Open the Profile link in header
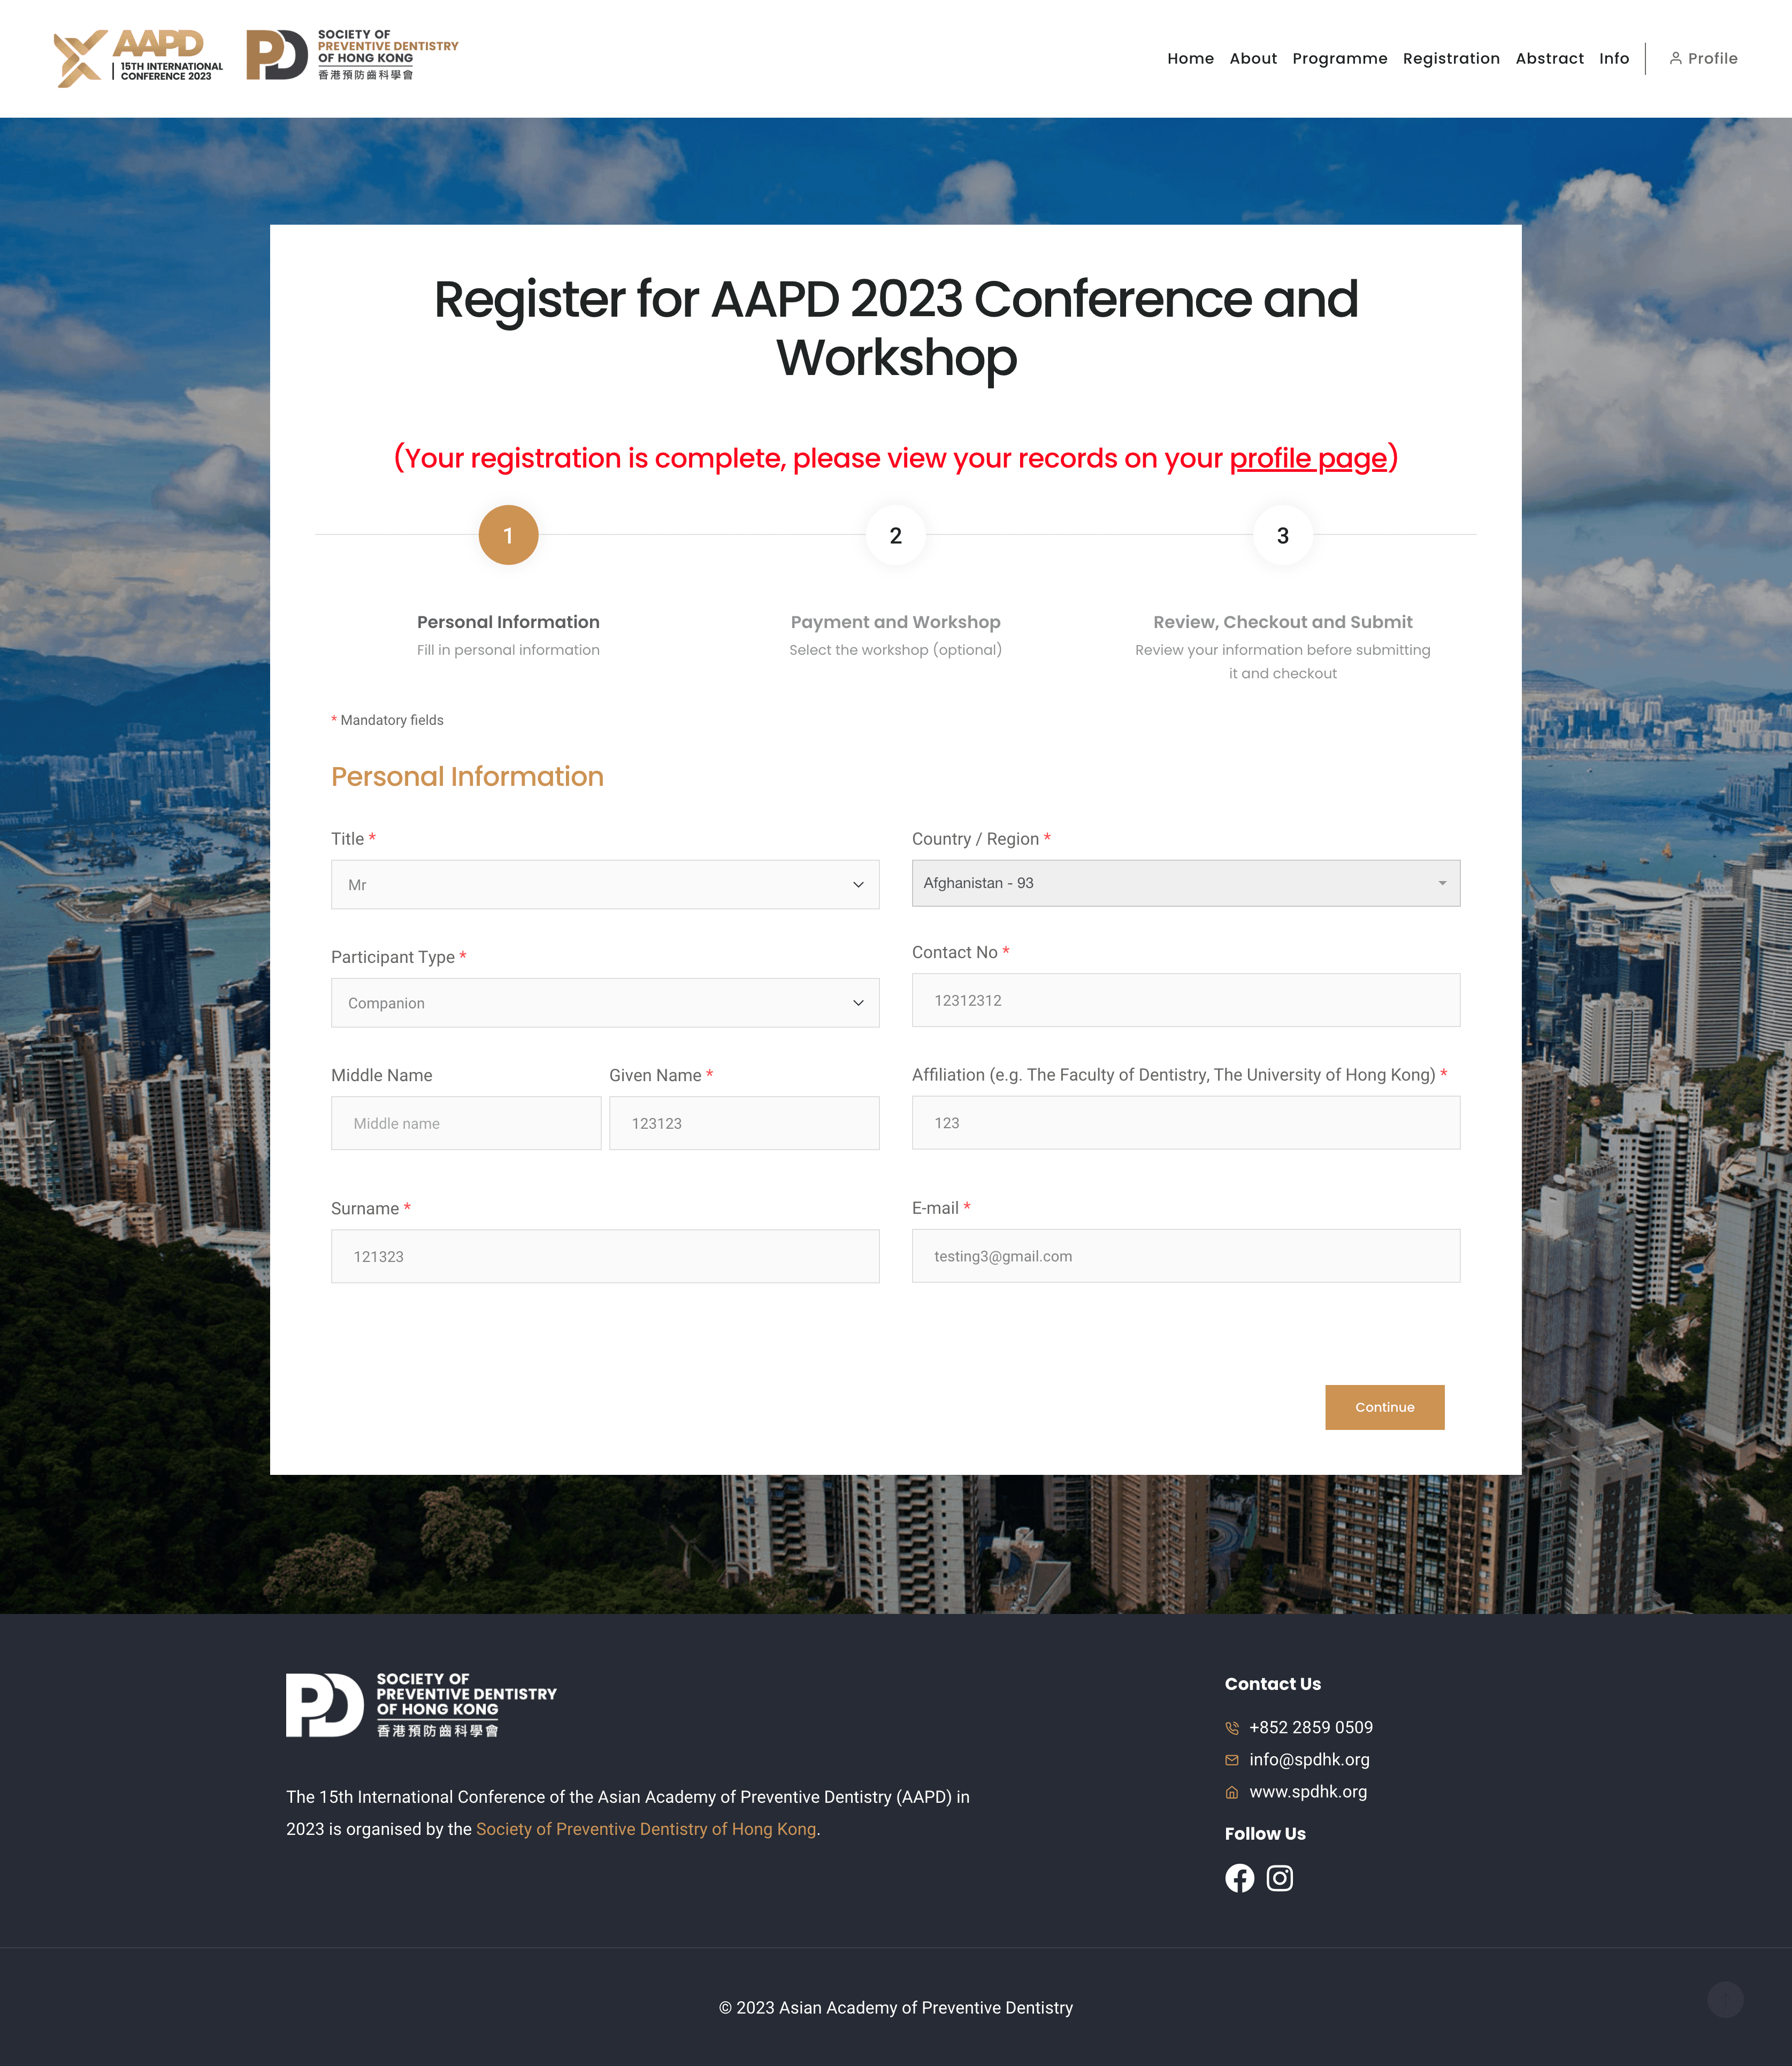The height and width of the screenshot is (2066, 1792). click(1703, 58)
